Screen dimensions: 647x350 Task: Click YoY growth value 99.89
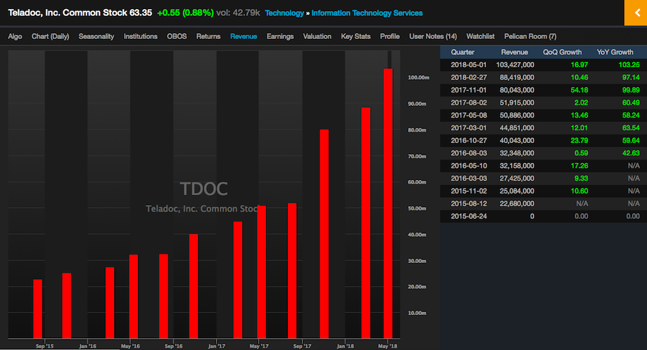(x=631, y=90)
